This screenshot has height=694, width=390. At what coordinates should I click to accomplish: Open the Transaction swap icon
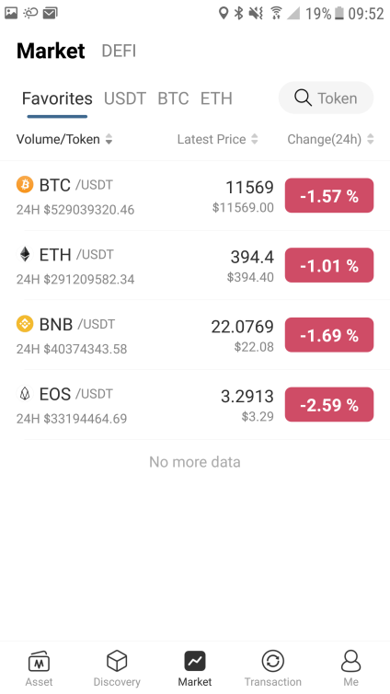click(x=273, y=661)
